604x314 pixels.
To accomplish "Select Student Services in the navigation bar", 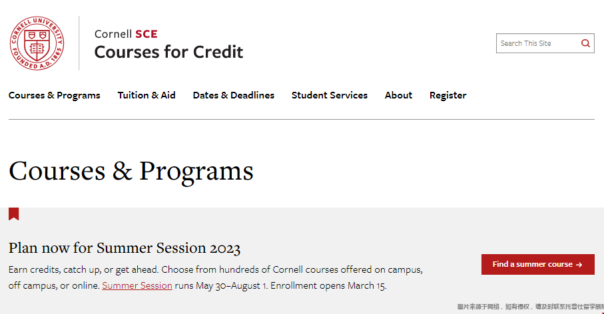I will 329,95.
